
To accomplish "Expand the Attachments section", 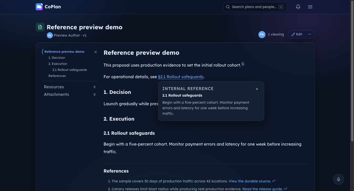I will click(70, 94).
